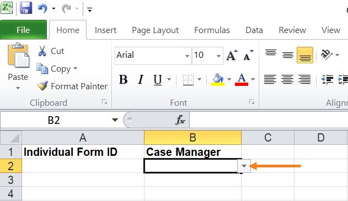
Task: Switch to the Data tab
Action: click(254, 30)
